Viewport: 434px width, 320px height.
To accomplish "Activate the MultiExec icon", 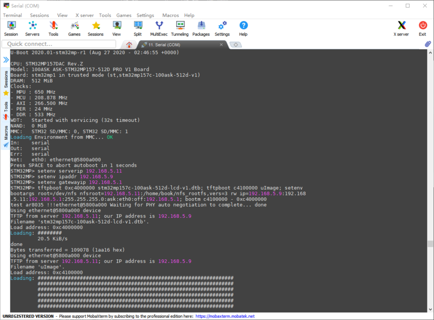I will pos(159,29).
